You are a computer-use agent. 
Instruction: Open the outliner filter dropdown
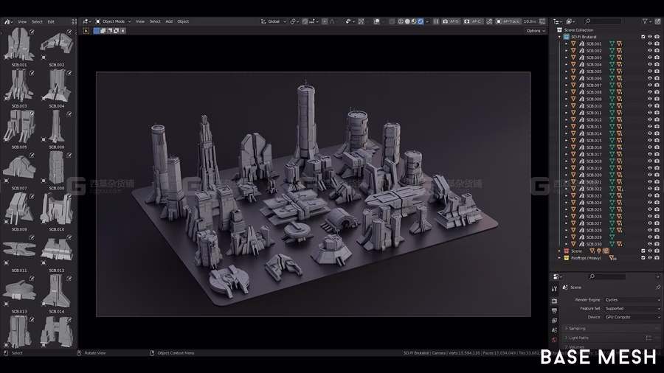(x=646, y=21)
